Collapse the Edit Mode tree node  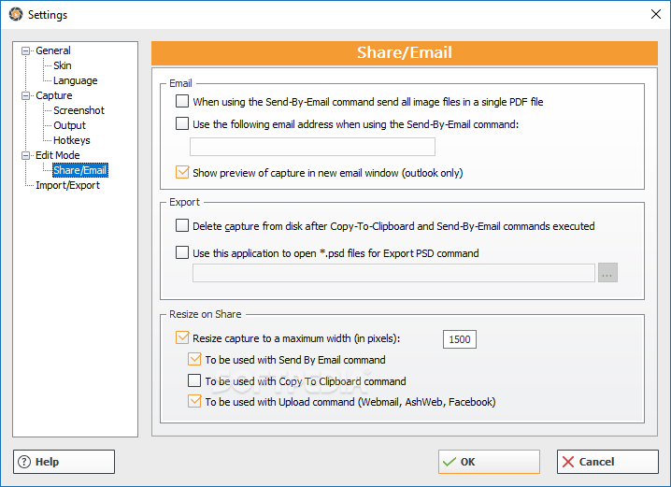(25, 156)
